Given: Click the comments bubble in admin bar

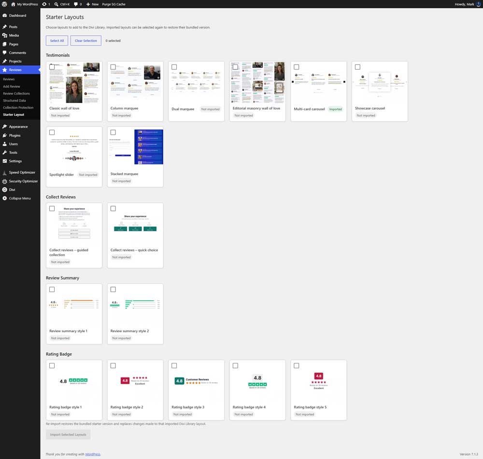Looking at the screenshot, I should click(x=76, y=4).
